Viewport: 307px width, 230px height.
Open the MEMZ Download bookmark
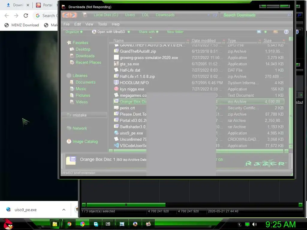coord(22,25)
